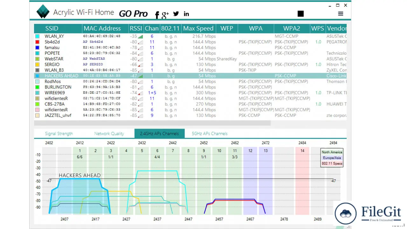Image resolution: width=407 pixels, height=229 pixels.
Task: Click the signal bars icon for WIRE6969
Action: (x=140, y=93)
